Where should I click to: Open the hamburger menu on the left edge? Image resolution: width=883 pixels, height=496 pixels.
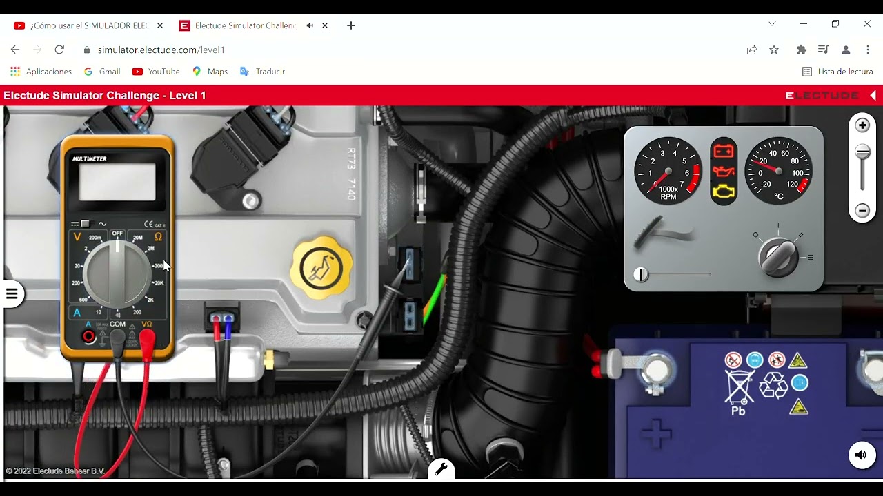tap(12, 294)
